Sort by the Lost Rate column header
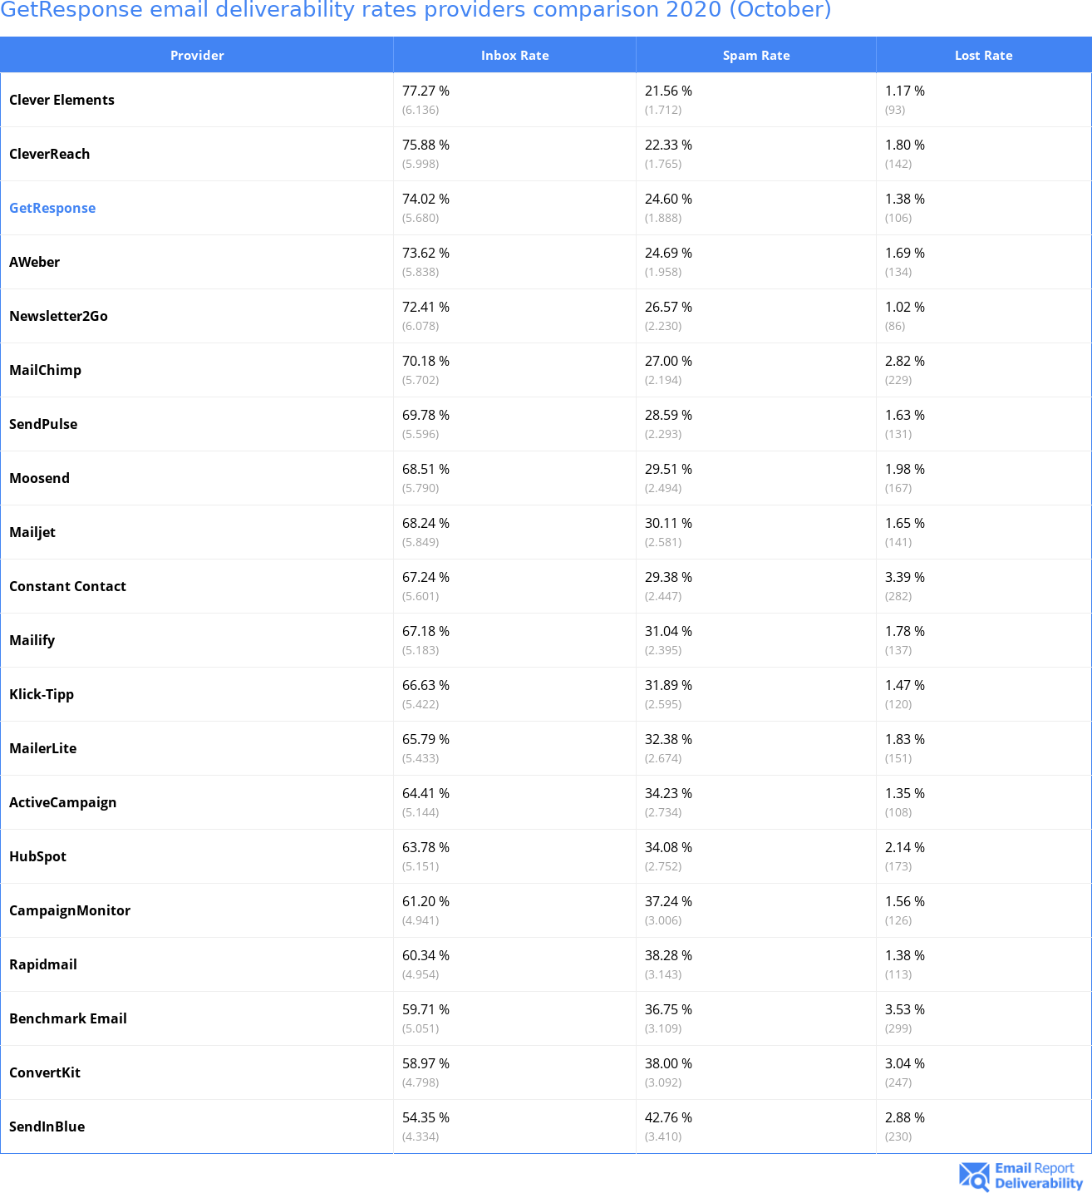Screen dimensions: 1092x1193 (x=983, y=56)
